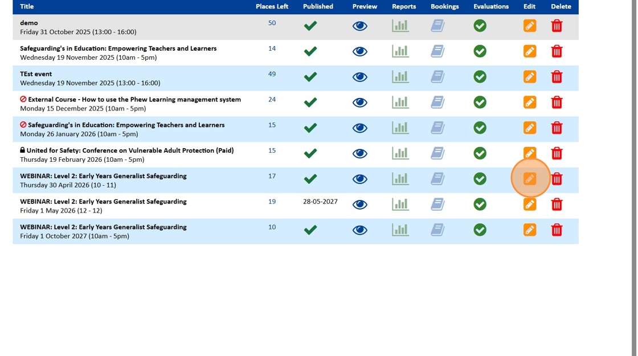Select the 'TEst event' title text
The height and width of the screenshot is (356, 638).
tap(36, 74)
